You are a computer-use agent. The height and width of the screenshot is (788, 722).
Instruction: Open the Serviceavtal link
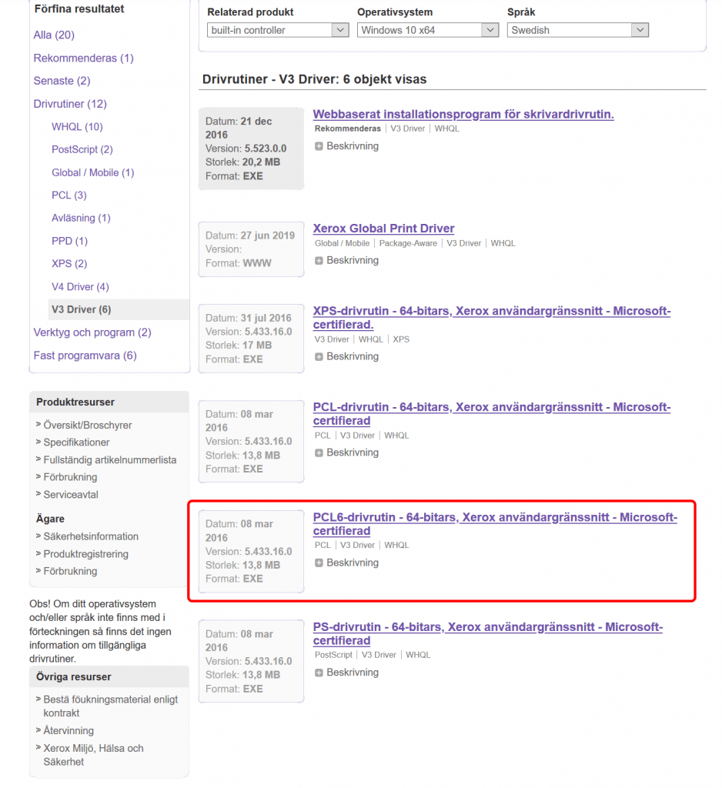tap(71, 495)
